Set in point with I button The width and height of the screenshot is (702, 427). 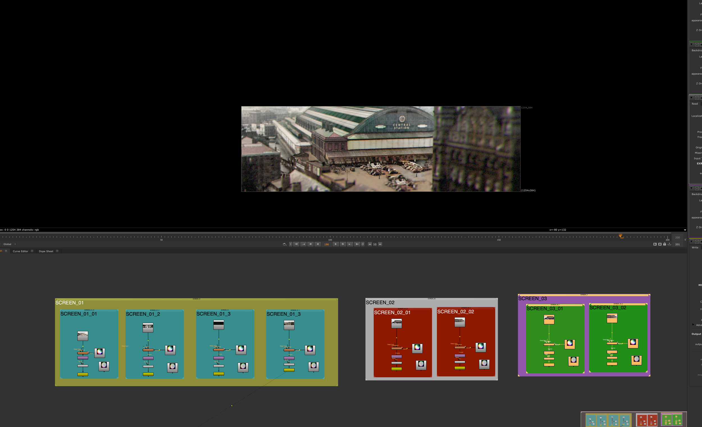click(291, 244)
